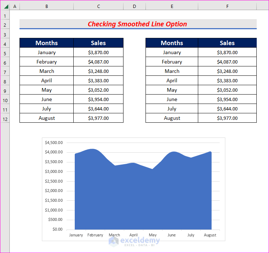Select $4,087.00 cell in column C
Screen dimensions: 269x253
point(98,62)
